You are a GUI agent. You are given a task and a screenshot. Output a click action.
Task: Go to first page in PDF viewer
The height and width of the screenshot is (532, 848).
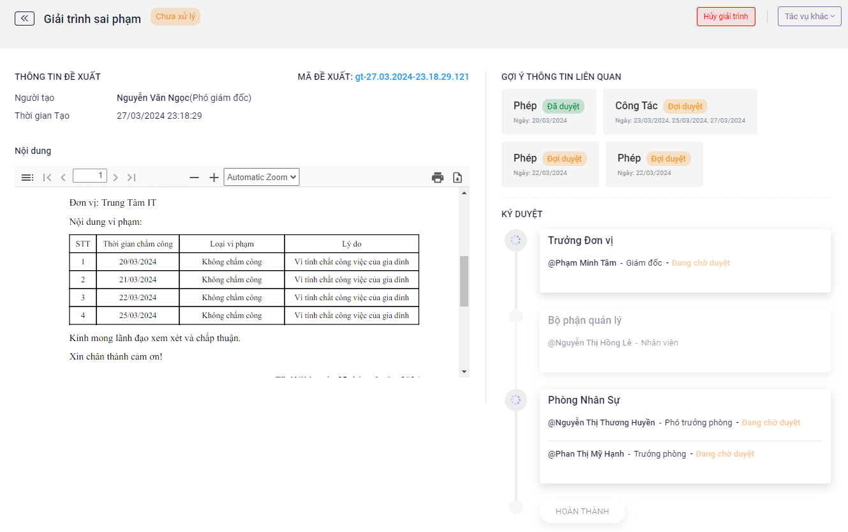[47, 178]
